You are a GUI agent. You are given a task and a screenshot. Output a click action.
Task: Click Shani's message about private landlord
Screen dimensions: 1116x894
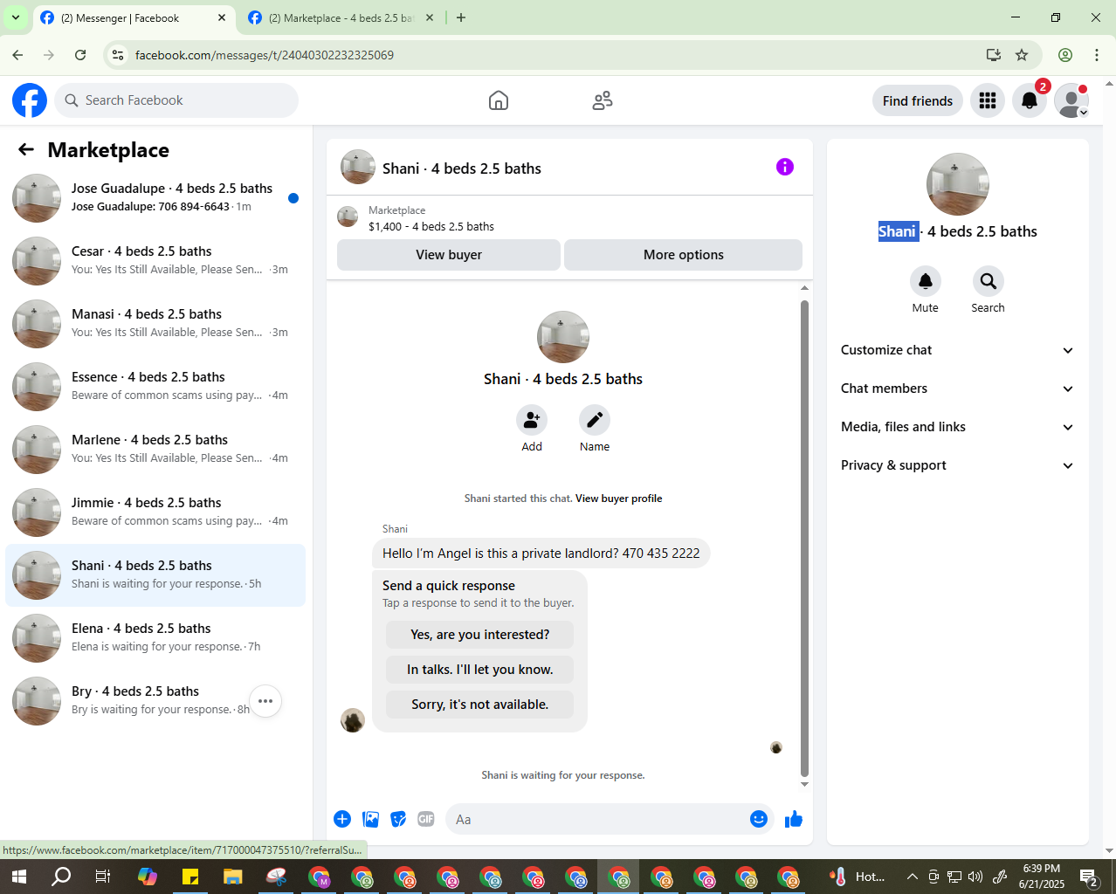(x=541, y=554)
